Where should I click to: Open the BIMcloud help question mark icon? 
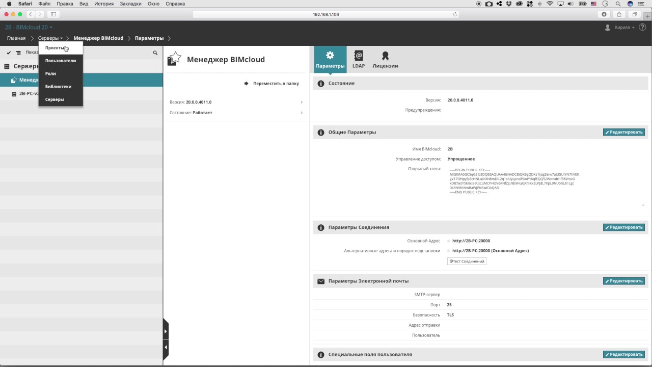click(x=642, y=28)
